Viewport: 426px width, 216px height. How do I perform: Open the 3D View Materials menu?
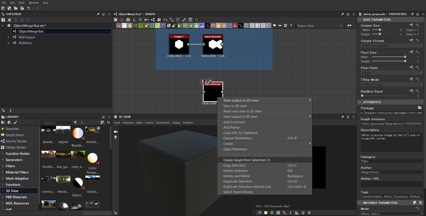[x=128, y=123]
